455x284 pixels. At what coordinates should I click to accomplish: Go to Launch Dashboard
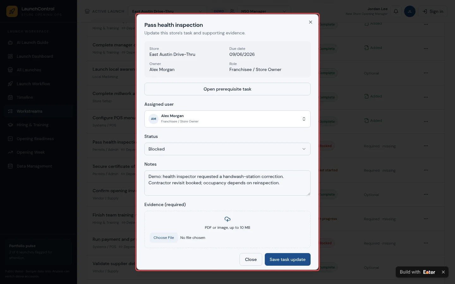point(38,56)
